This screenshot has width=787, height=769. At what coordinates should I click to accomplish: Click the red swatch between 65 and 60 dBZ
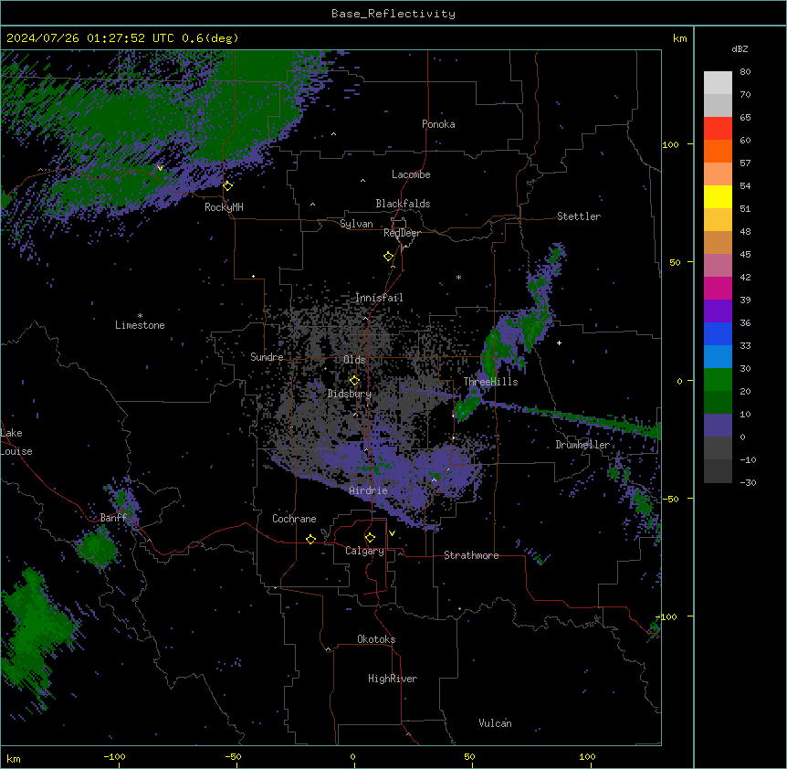point(718,128)
